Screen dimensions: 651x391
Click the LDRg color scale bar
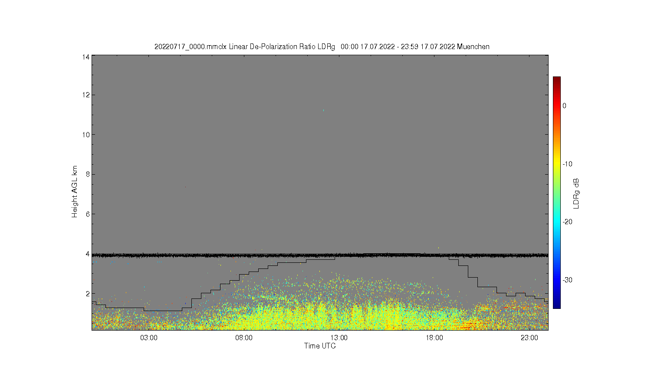[x=556, y=193]
